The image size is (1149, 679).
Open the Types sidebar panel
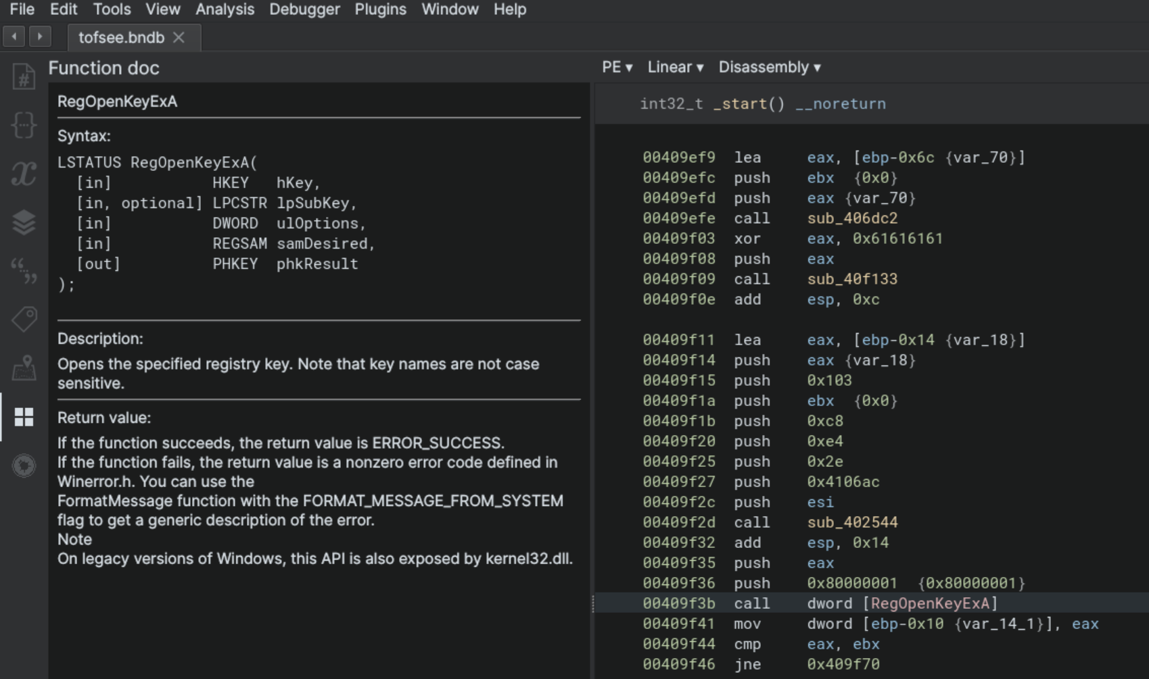click(24, 125)
